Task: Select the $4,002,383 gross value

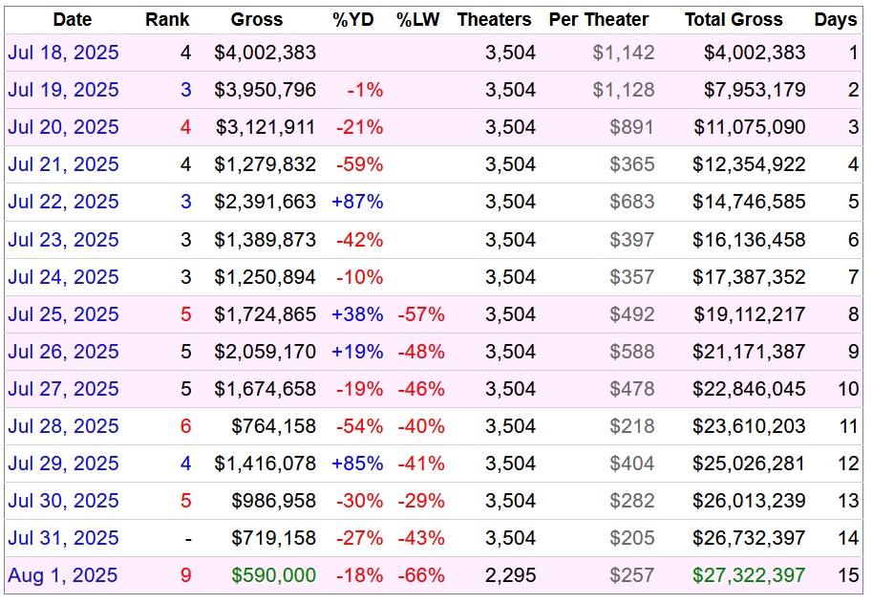Action: coord(265,53)
